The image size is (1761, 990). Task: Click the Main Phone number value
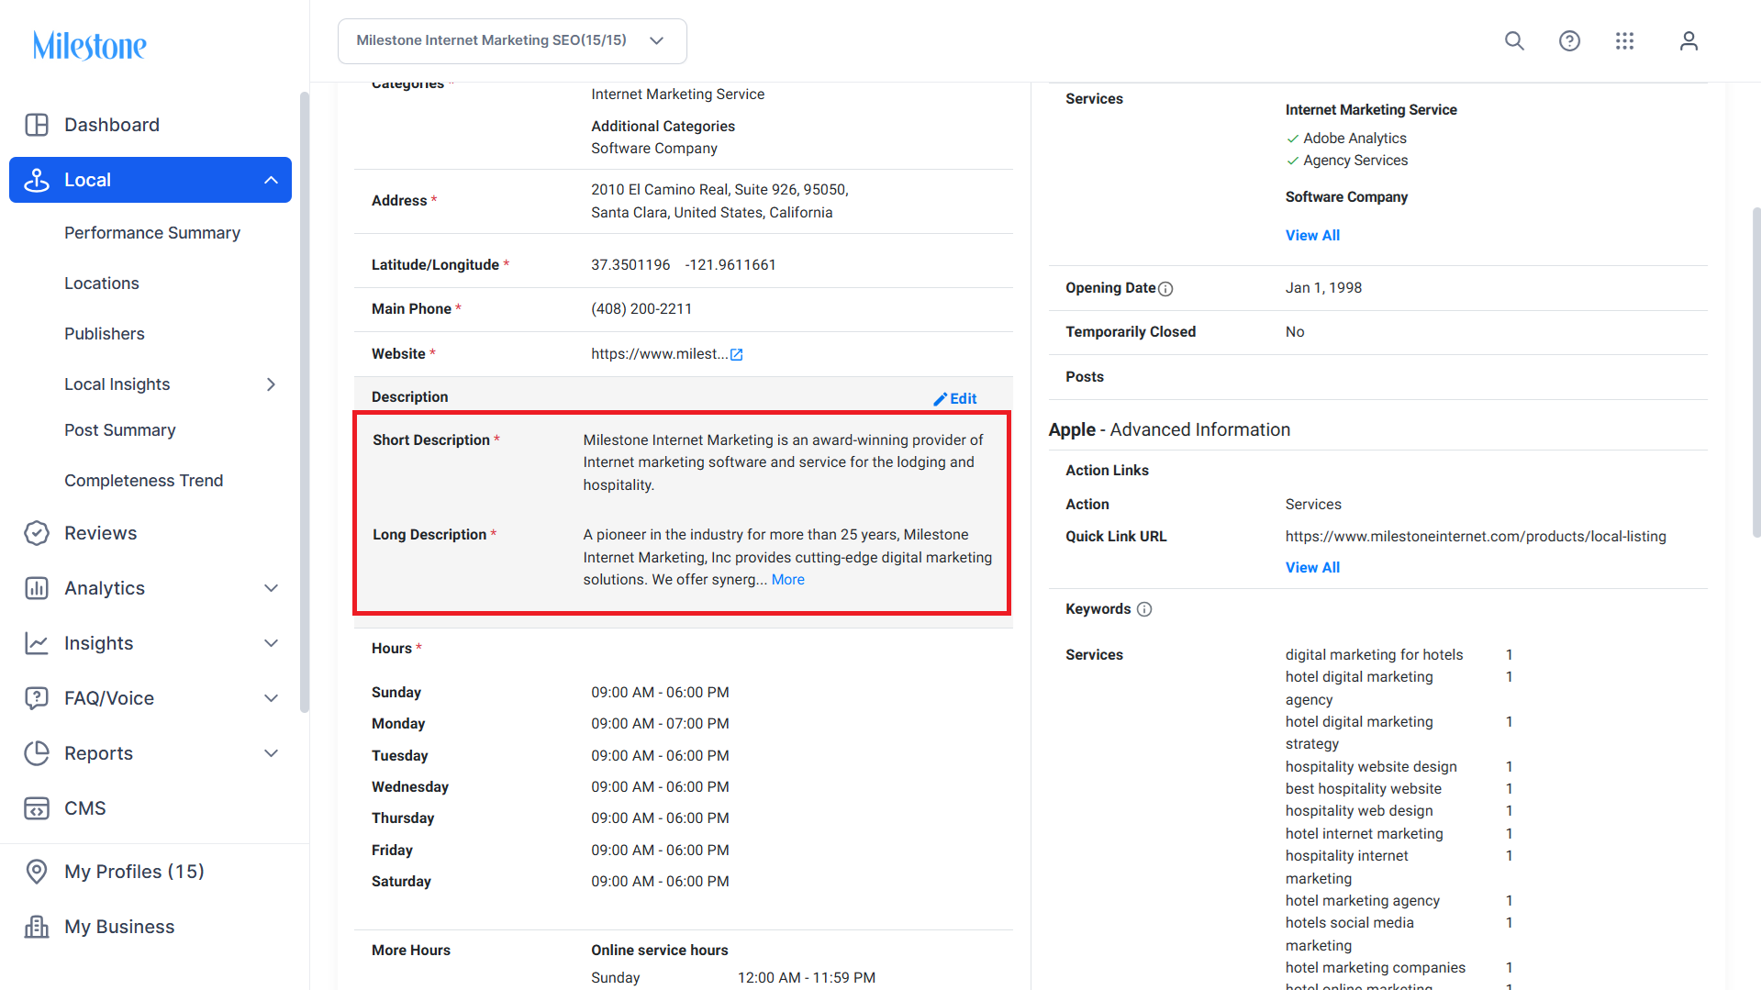(641, 309)
